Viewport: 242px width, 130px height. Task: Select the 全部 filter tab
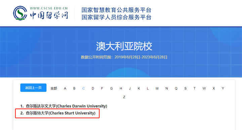click(54, 88)
